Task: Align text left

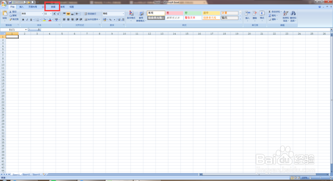Action: click(64, 20)
